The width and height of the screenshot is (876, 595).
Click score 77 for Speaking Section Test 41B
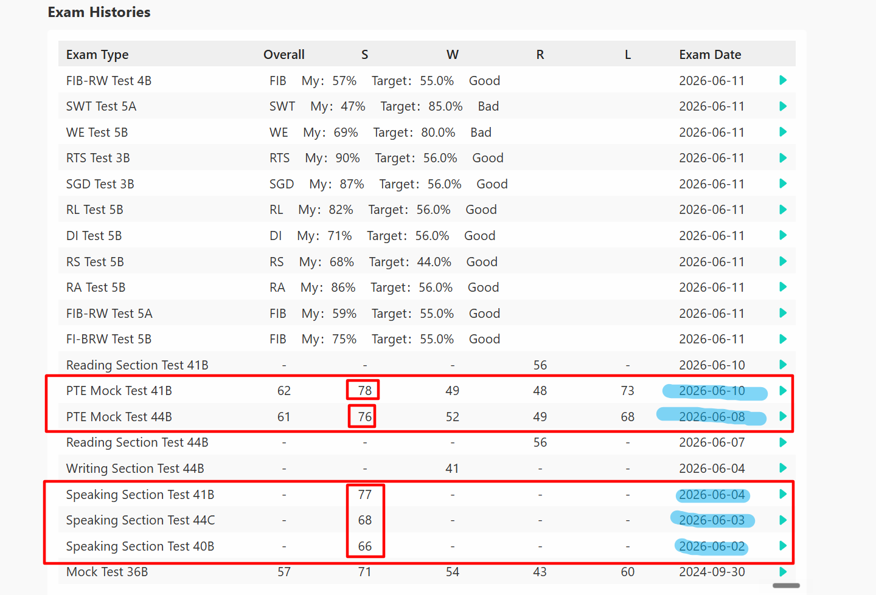coord(364,495)
